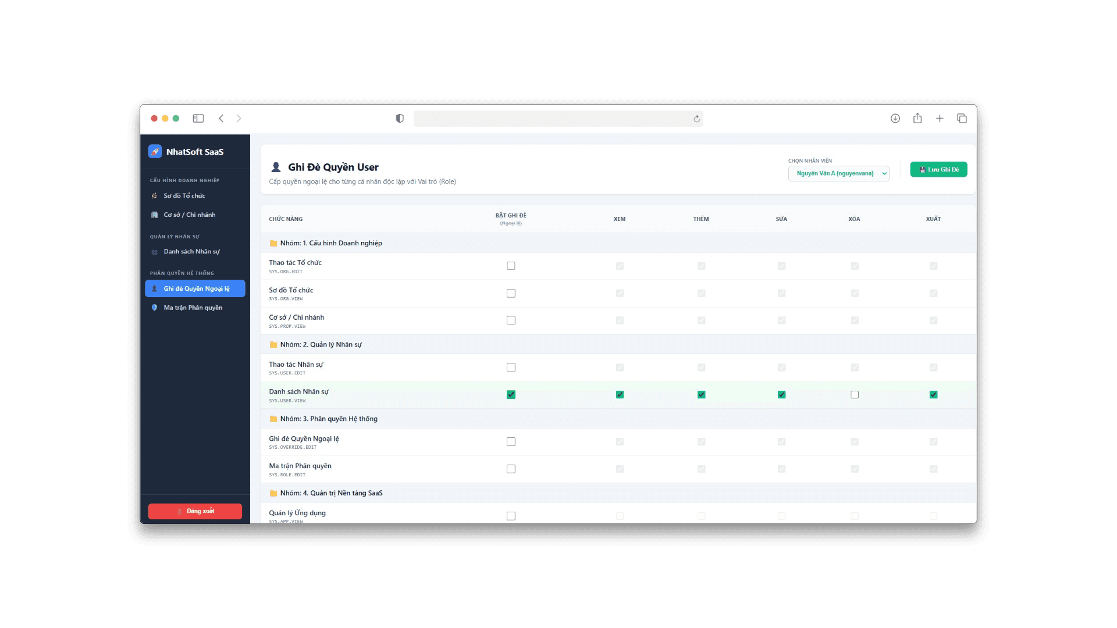1117x628 pixels.
Task: Click the XUẤT column header
Action: [933, 219]
